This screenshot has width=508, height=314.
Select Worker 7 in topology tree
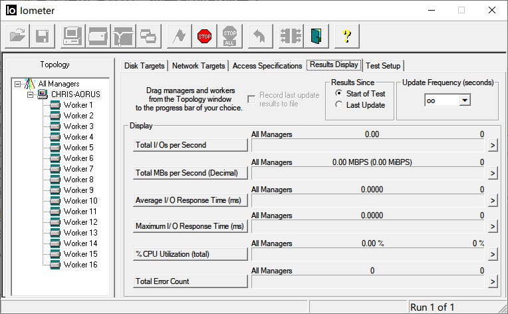[x=78, y=169]
